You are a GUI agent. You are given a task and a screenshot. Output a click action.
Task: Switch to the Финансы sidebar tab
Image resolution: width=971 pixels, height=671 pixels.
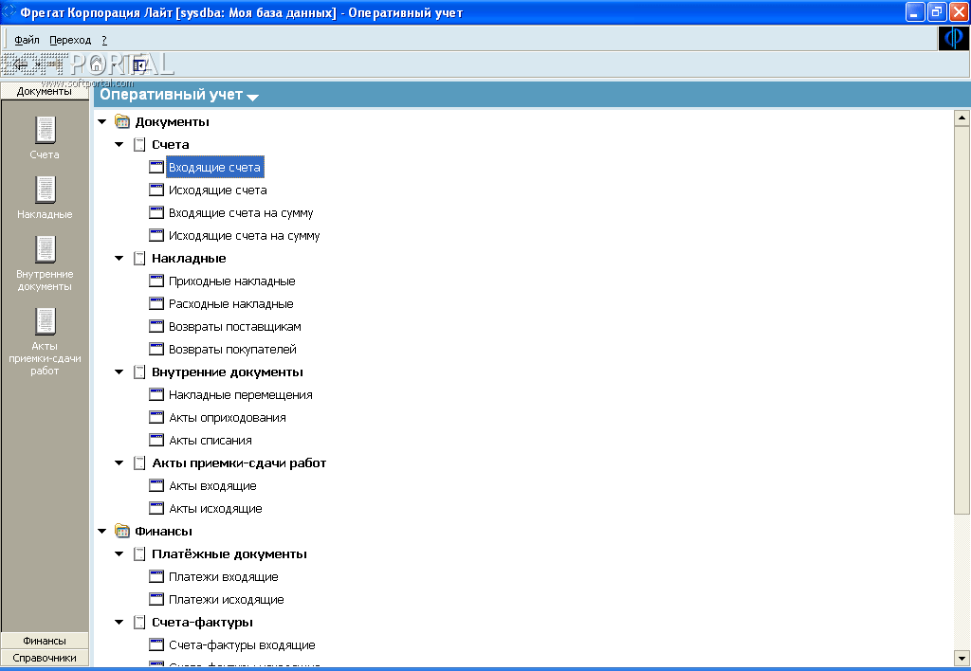click(45, 641)
